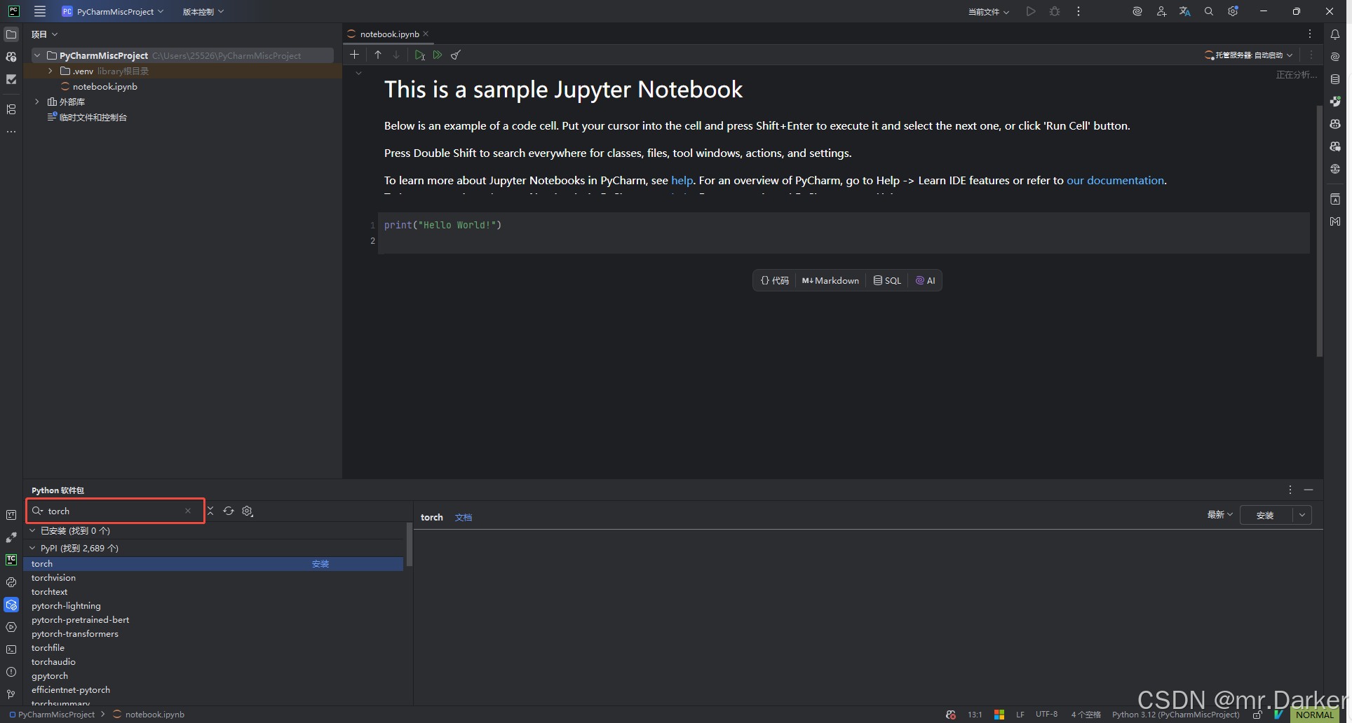Screen dimensions: 1352x723
Task: Open the Project tool window icon
Action: click(11, 34)
